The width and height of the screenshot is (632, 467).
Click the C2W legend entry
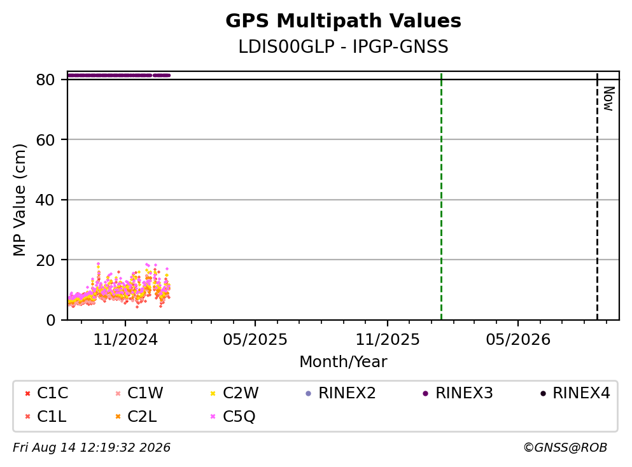[234, 393]
